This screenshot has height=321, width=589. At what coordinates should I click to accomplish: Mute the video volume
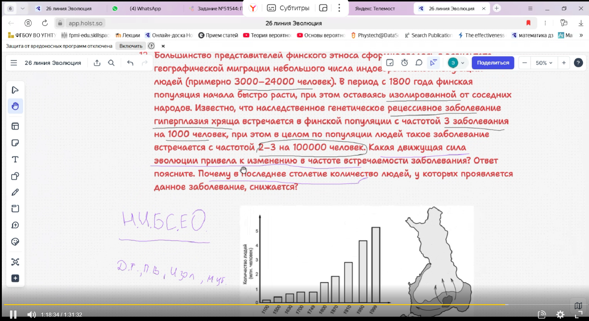click(x=32, y=314)
